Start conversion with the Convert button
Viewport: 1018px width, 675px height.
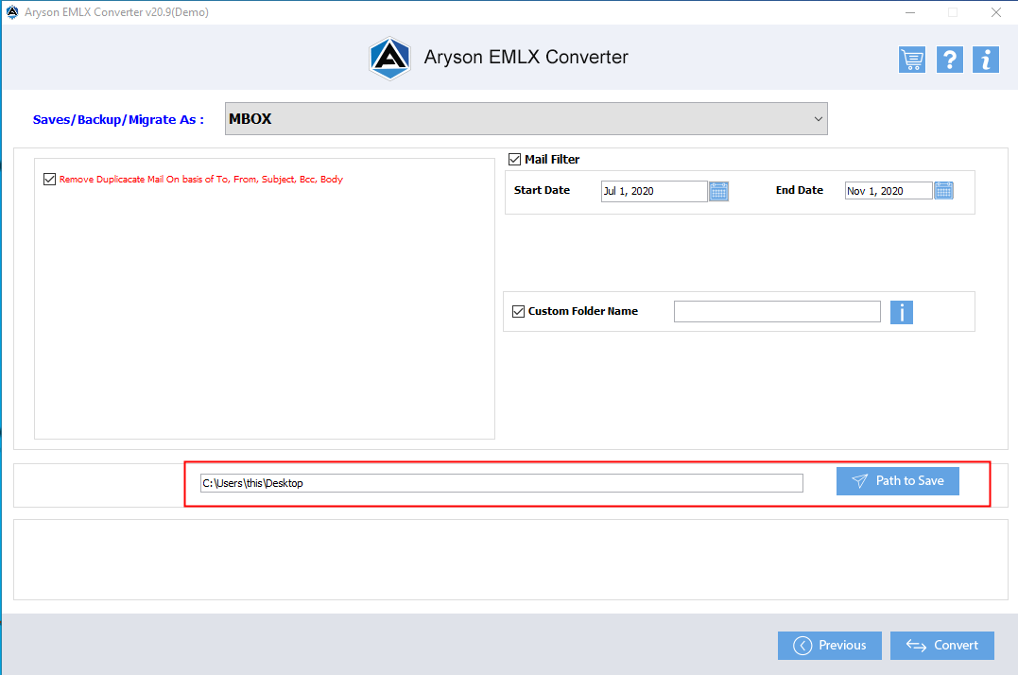(942, 645)
